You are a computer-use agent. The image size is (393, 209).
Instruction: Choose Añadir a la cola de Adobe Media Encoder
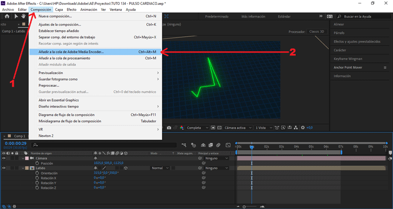(95, 52)
